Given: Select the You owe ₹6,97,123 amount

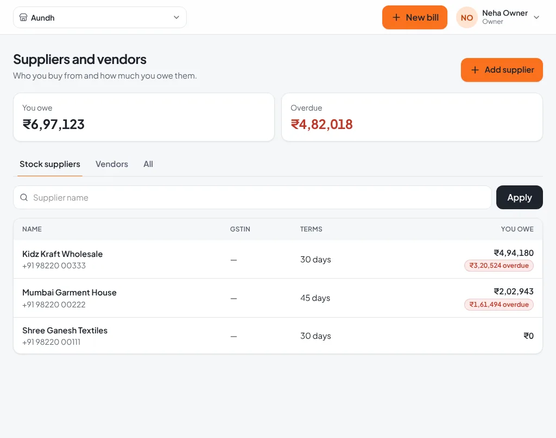Looking at the screenshot, I should (54, 124).
